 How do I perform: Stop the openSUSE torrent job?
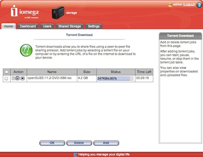[x=23, y=78]
